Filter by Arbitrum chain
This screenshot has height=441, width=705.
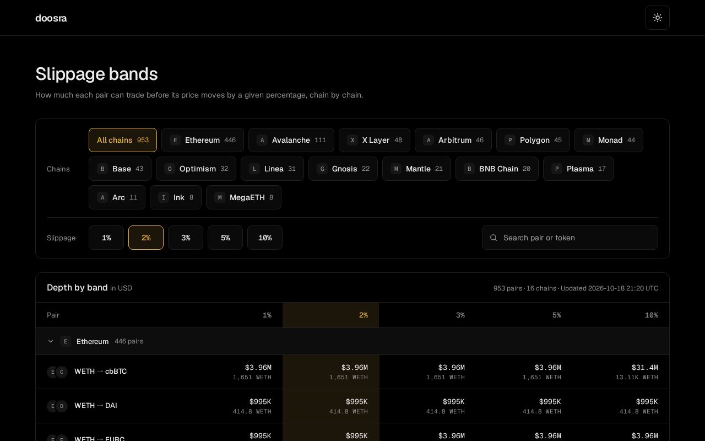(x=453, y=140)
